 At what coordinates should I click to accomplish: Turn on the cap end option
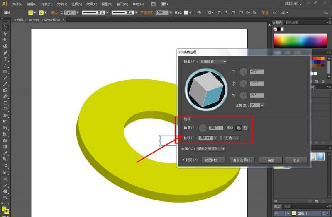tap(239, 128)
